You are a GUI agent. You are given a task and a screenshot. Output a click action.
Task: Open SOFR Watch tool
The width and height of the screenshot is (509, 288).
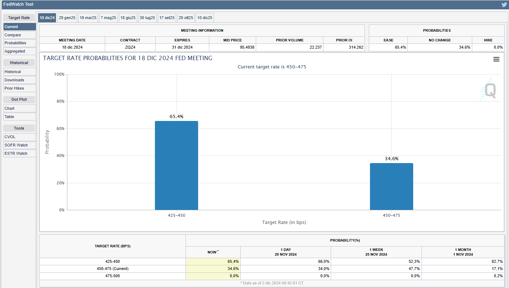(x=19, y=145)
